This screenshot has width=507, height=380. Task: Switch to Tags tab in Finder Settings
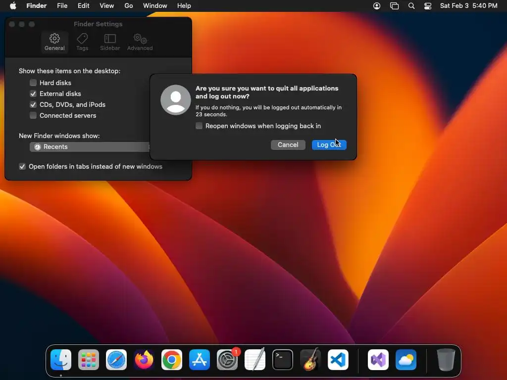click(x=82, y=42)
